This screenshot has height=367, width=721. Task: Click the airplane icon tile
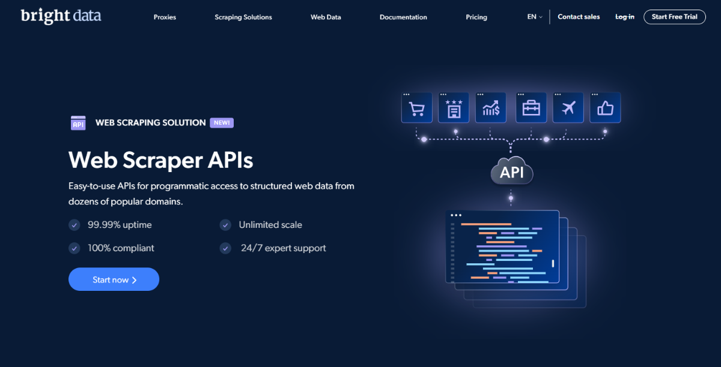coord(568,108)
